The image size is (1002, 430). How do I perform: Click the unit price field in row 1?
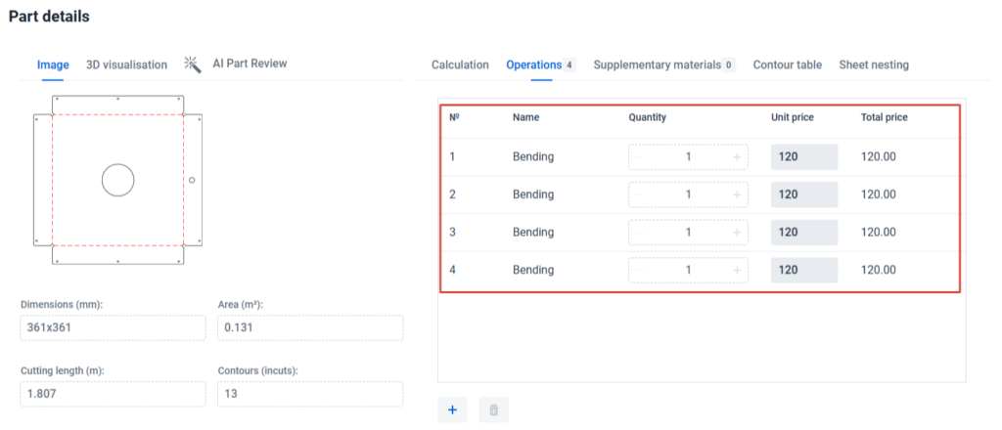tap(803, 157)
